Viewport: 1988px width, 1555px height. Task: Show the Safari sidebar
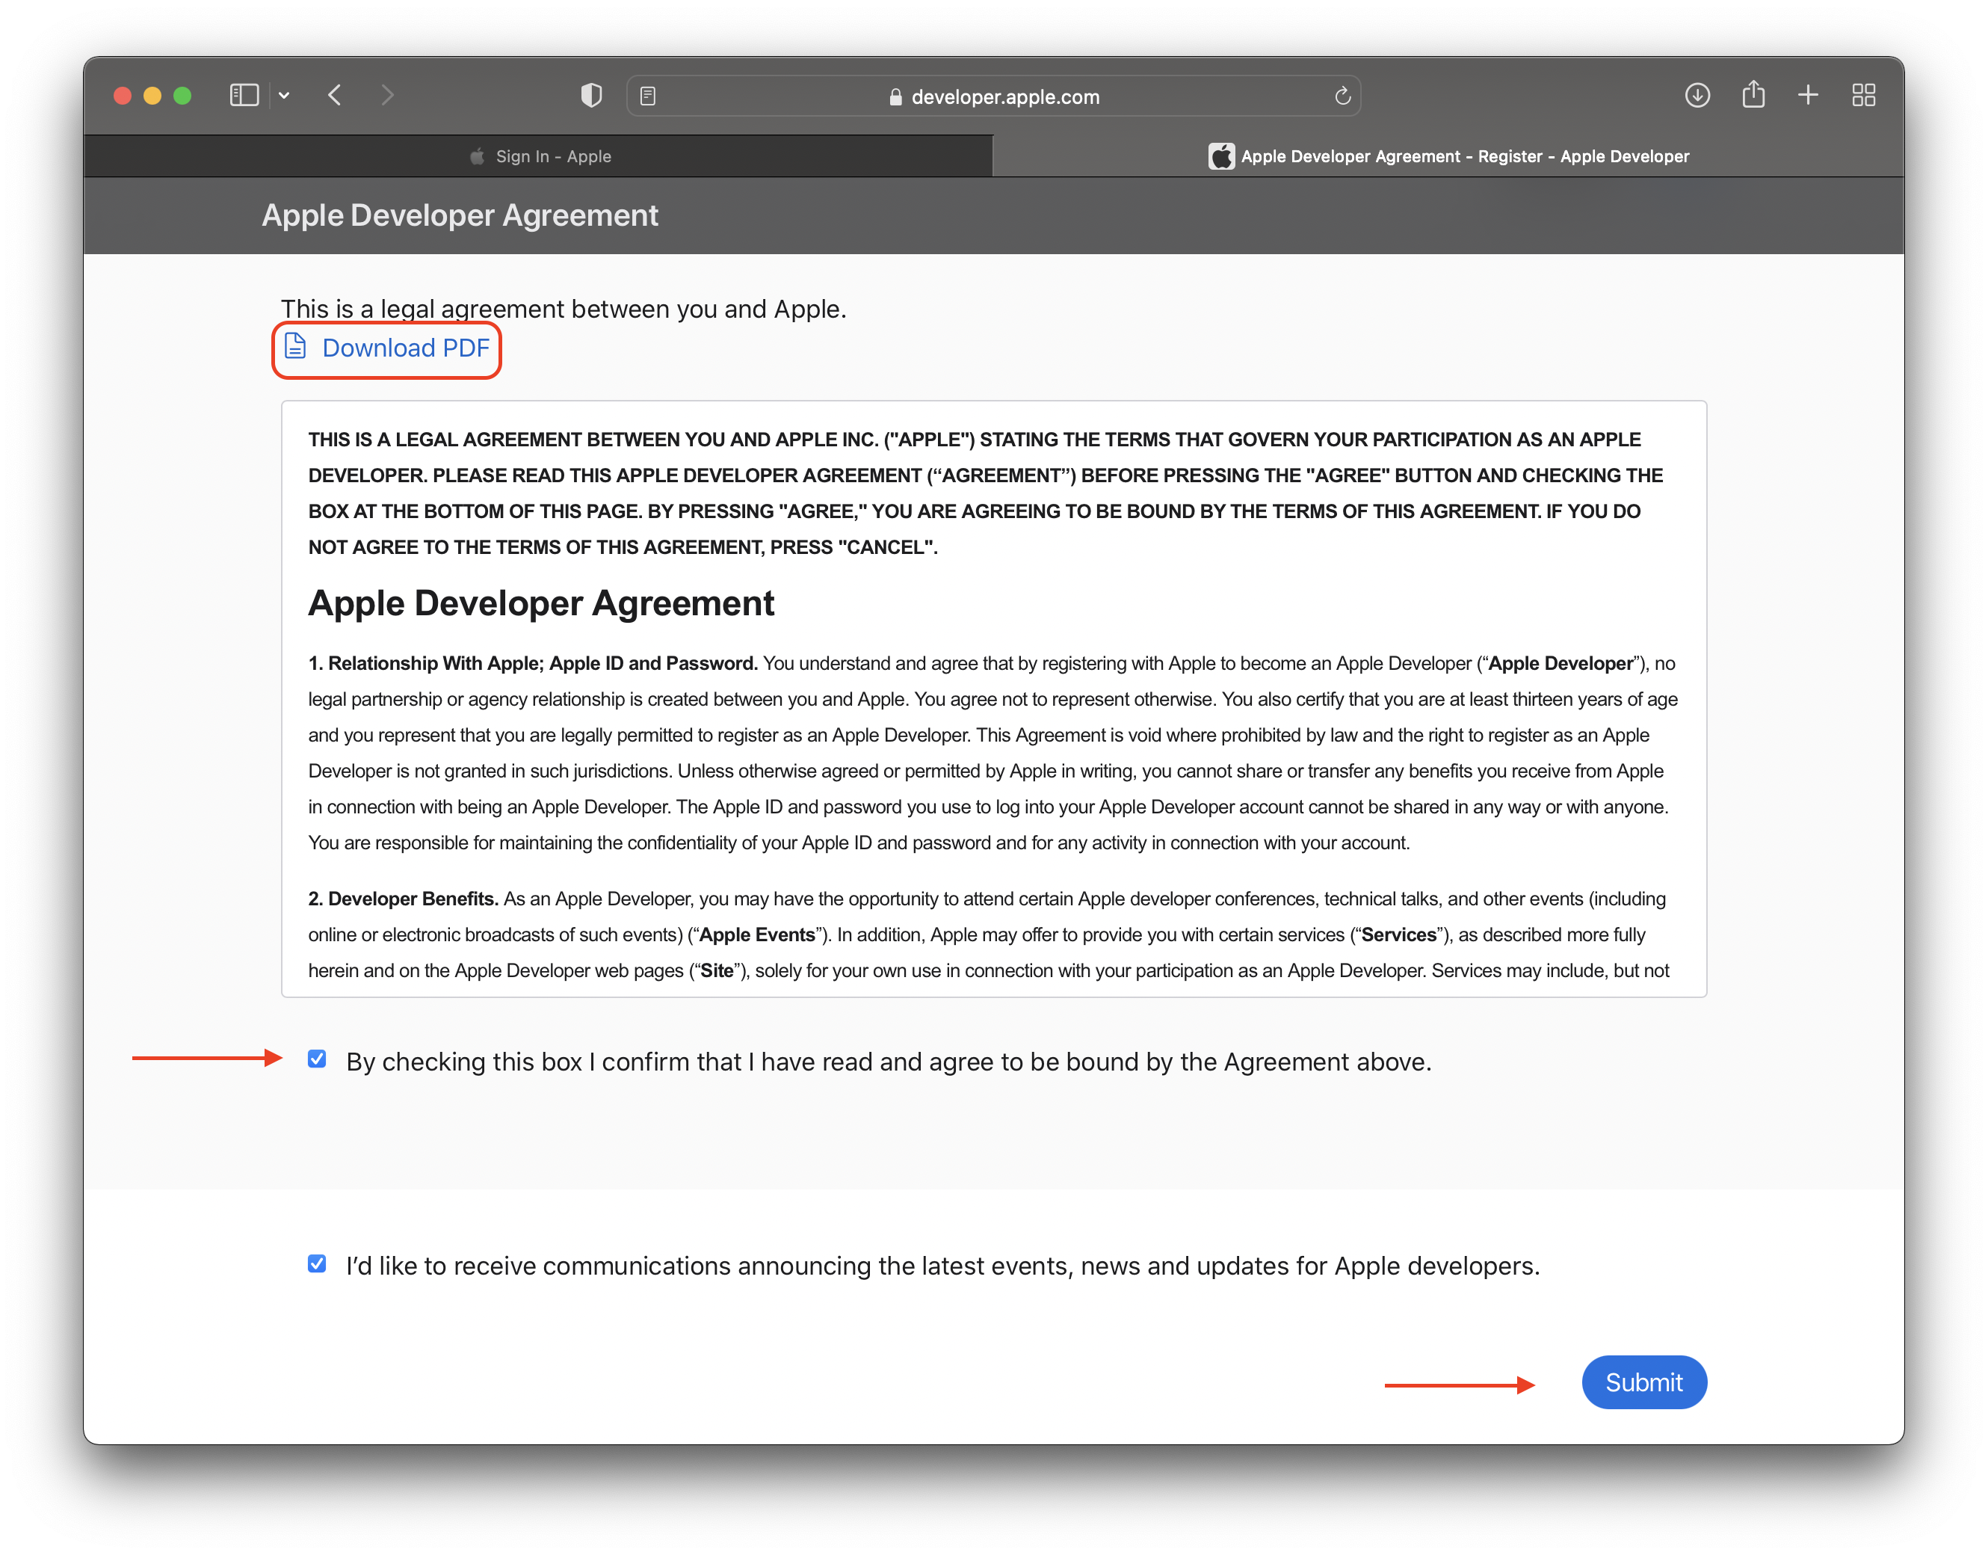tap(244, 96)
